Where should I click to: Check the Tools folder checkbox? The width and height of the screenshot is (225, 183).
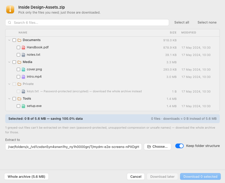pyautogui.click(x=14, y=99)
